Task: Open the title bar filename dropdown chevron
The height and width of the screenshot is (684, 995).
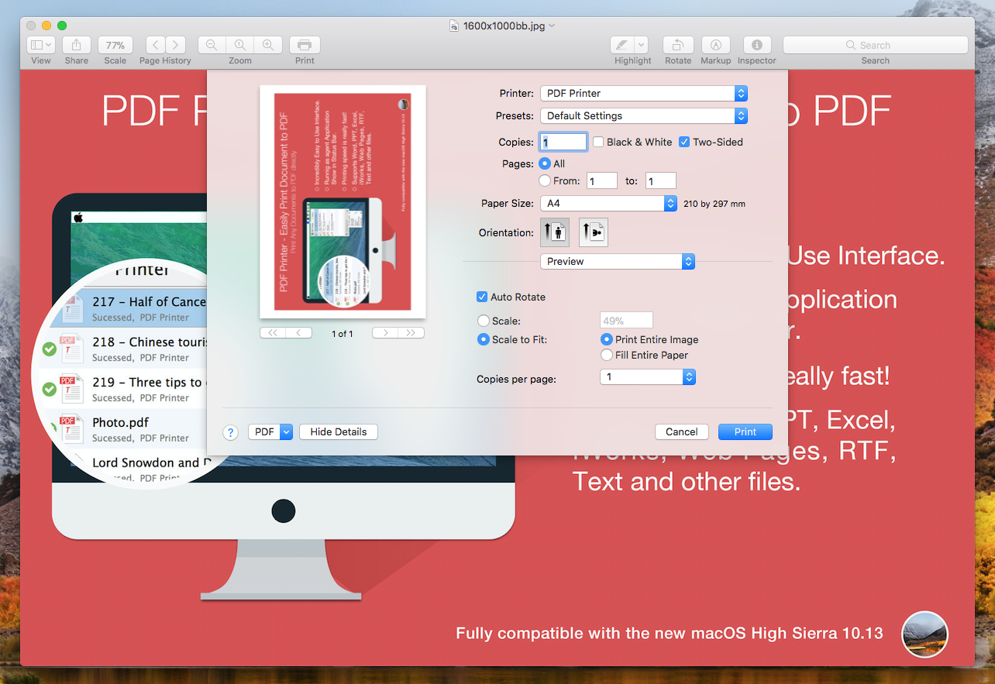Action: 552,26
